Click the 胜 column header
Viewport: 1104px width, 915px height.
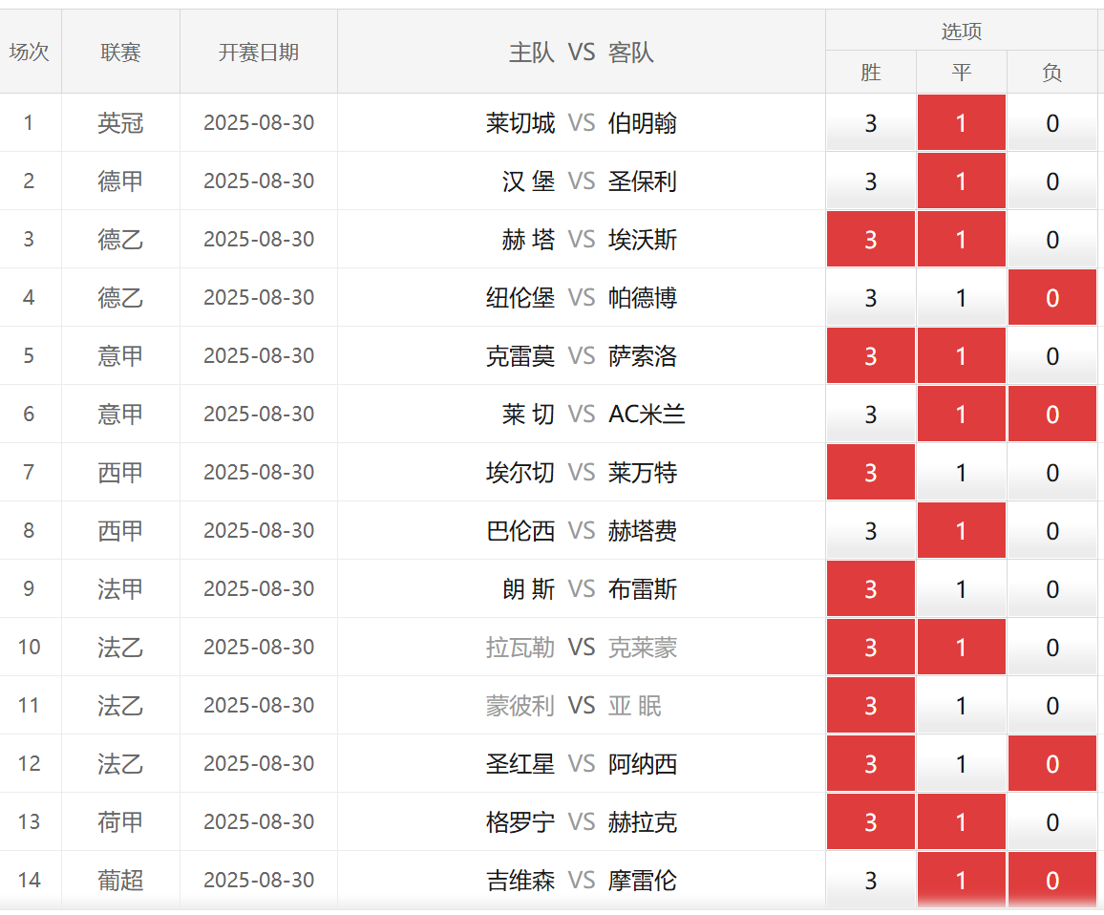tap(871, 72)
